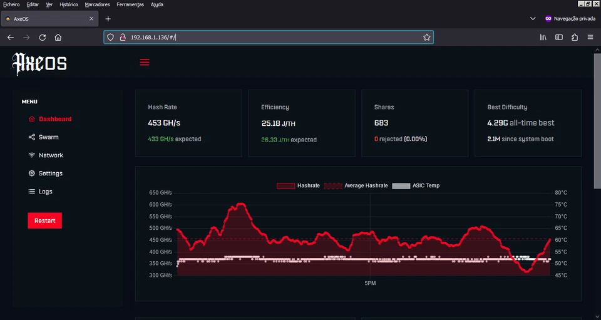Open the Marcadores menu
The image size is (601, 320).
point(98,4)
